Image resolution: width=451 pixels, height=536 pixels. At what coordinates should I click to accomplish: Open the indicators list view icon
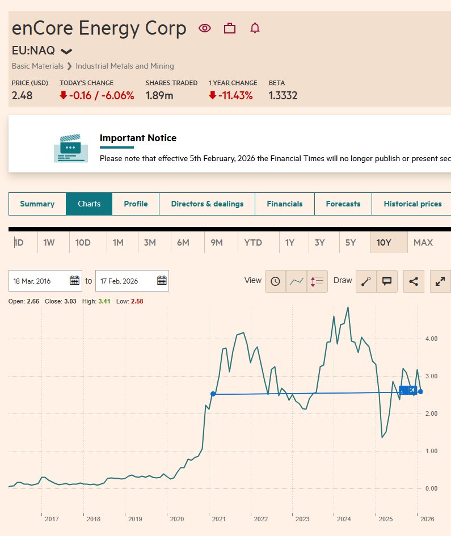point(317,281)
